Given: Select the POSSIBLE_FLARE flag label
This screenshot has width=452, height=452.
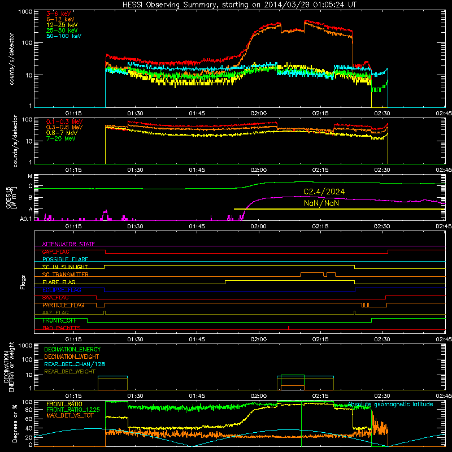Looking at the screenshot, I should [65, 259].
